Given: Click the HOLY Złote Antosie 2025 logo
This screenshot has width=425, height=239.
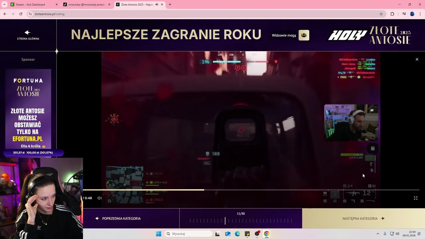Looking at the screenshot, I should click(x=369, y=35).
